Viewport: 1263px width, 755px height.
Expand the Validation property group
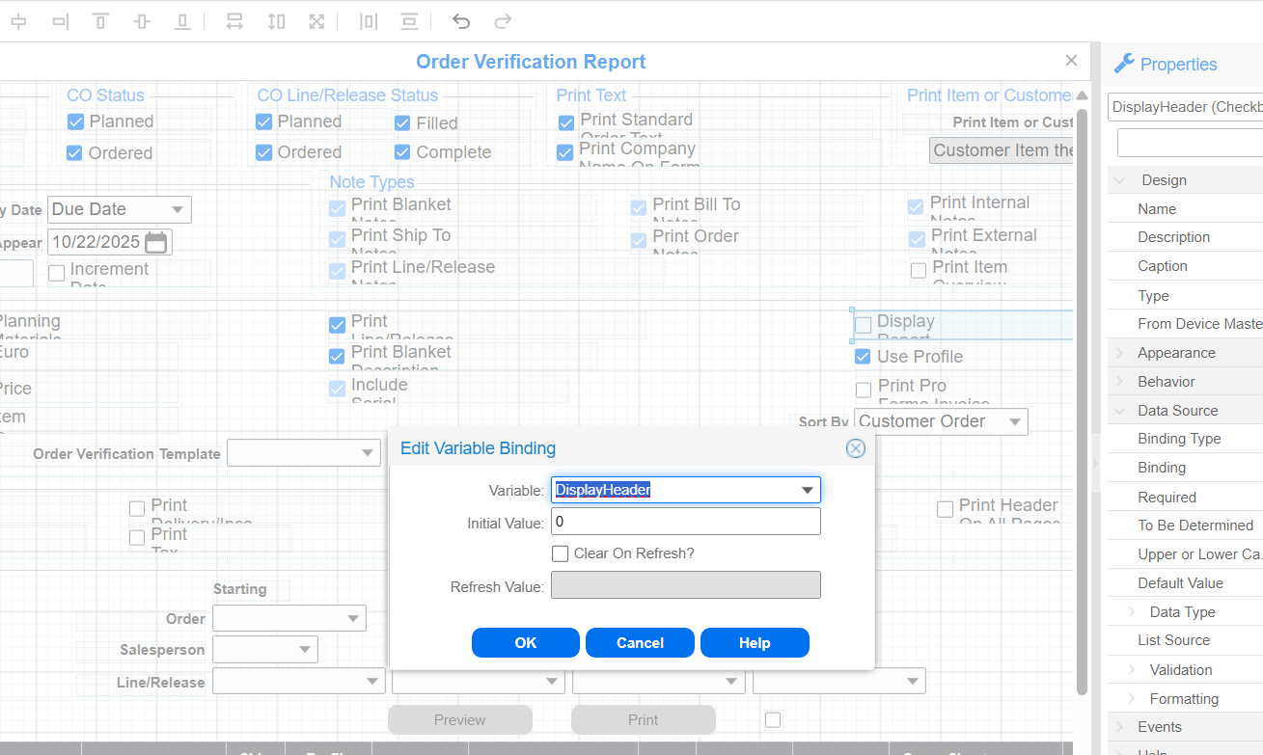point(1133,670)
